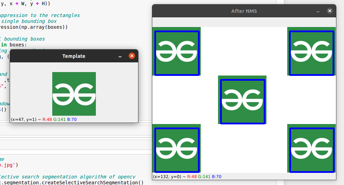Image resolution: width=344 pixels, height=185 pixels.
Task: Click the 'R:48' value in Template status bar
Action: pos(47,120)
